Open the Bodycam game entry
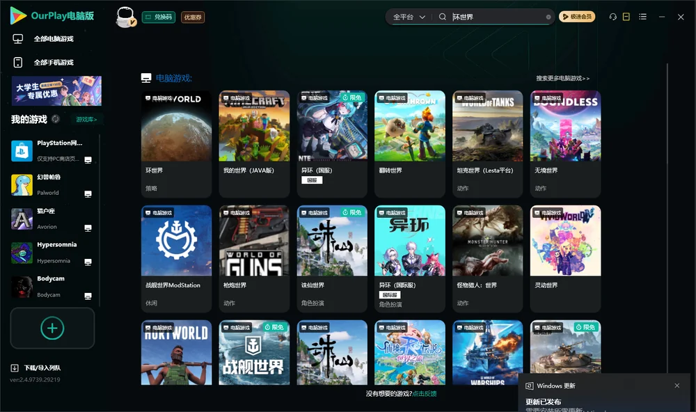The height and width of the screenshot is (412, 696). (52, 287)
